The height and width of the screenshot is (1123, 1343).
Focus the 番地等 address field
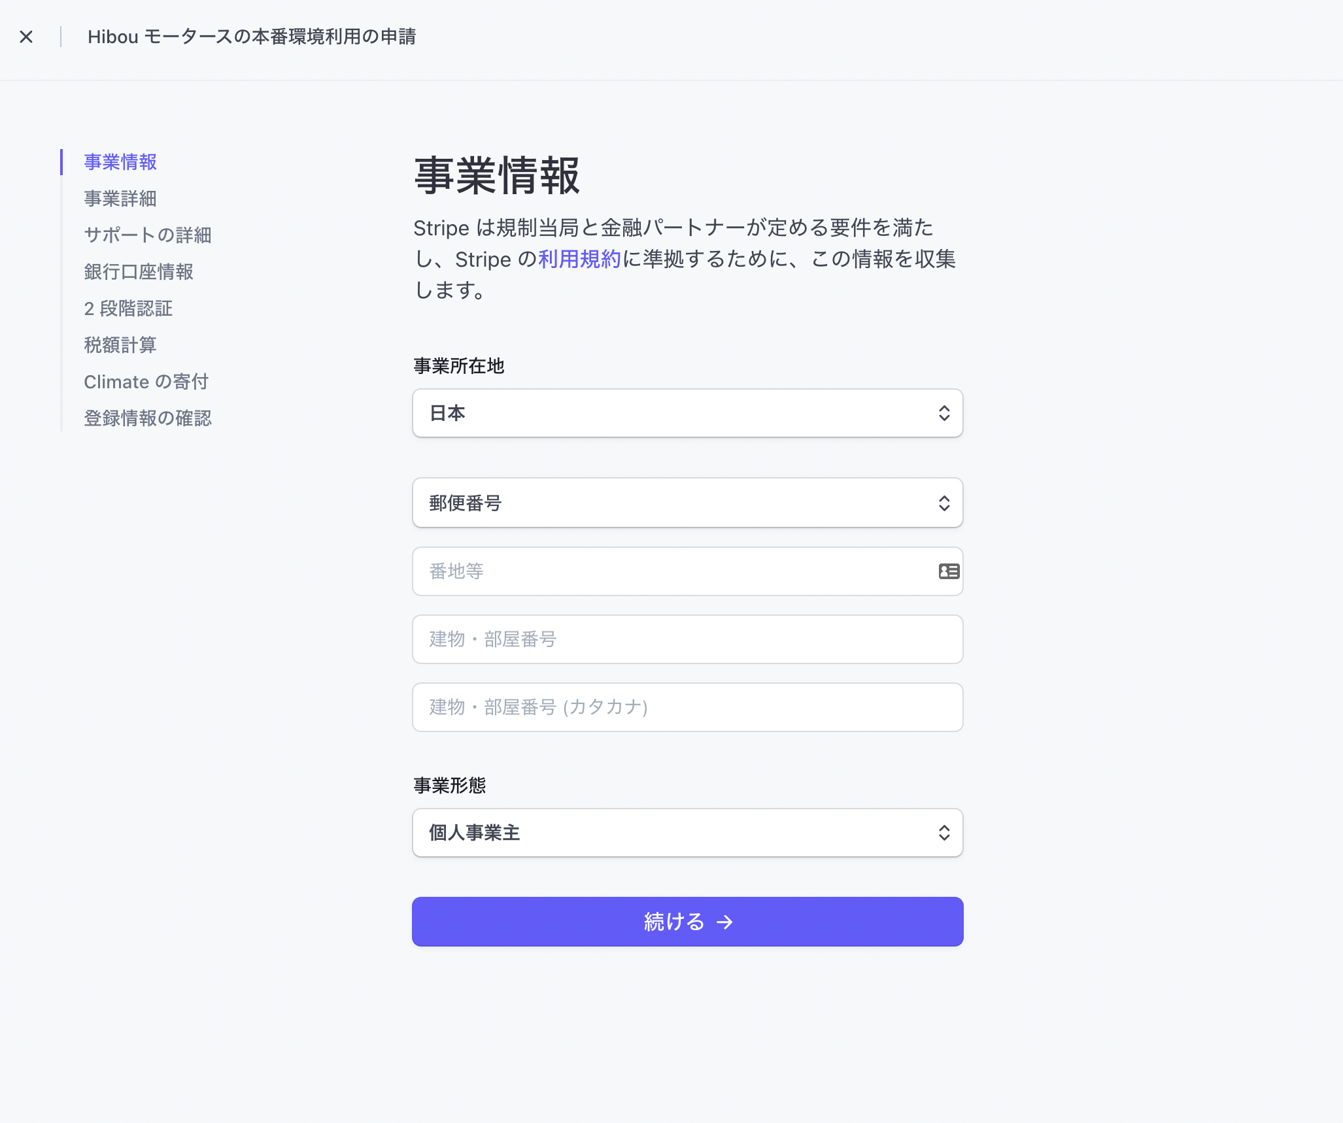(673, 571)
